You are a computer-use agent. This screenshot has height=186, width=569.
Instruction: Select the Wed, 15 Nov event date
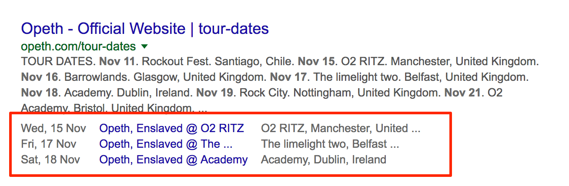[54, 128]
